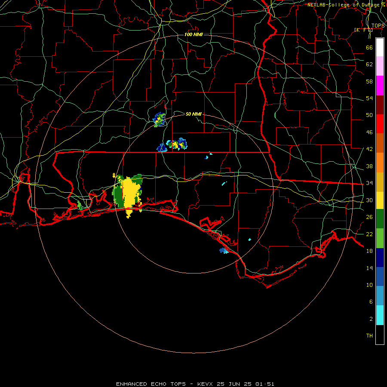Pick the light orange legend swatch
The image size is (387, 387).
[x=380, y=163]
